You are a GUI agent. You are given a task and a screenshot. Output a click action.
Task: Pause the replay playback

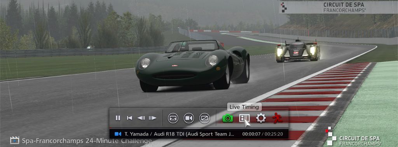click(x=118, y=118)
